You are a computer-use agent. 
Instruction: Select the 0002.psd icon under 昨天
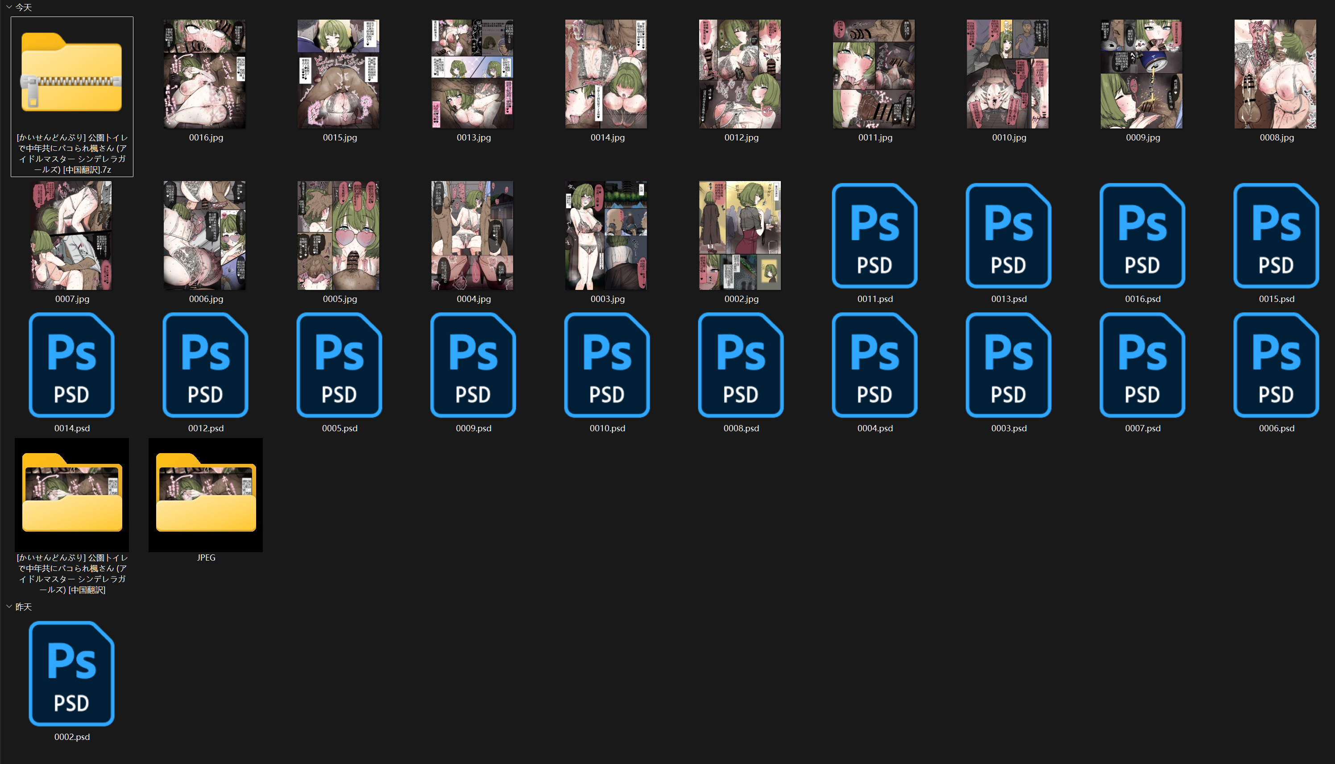tap(72, 673)
